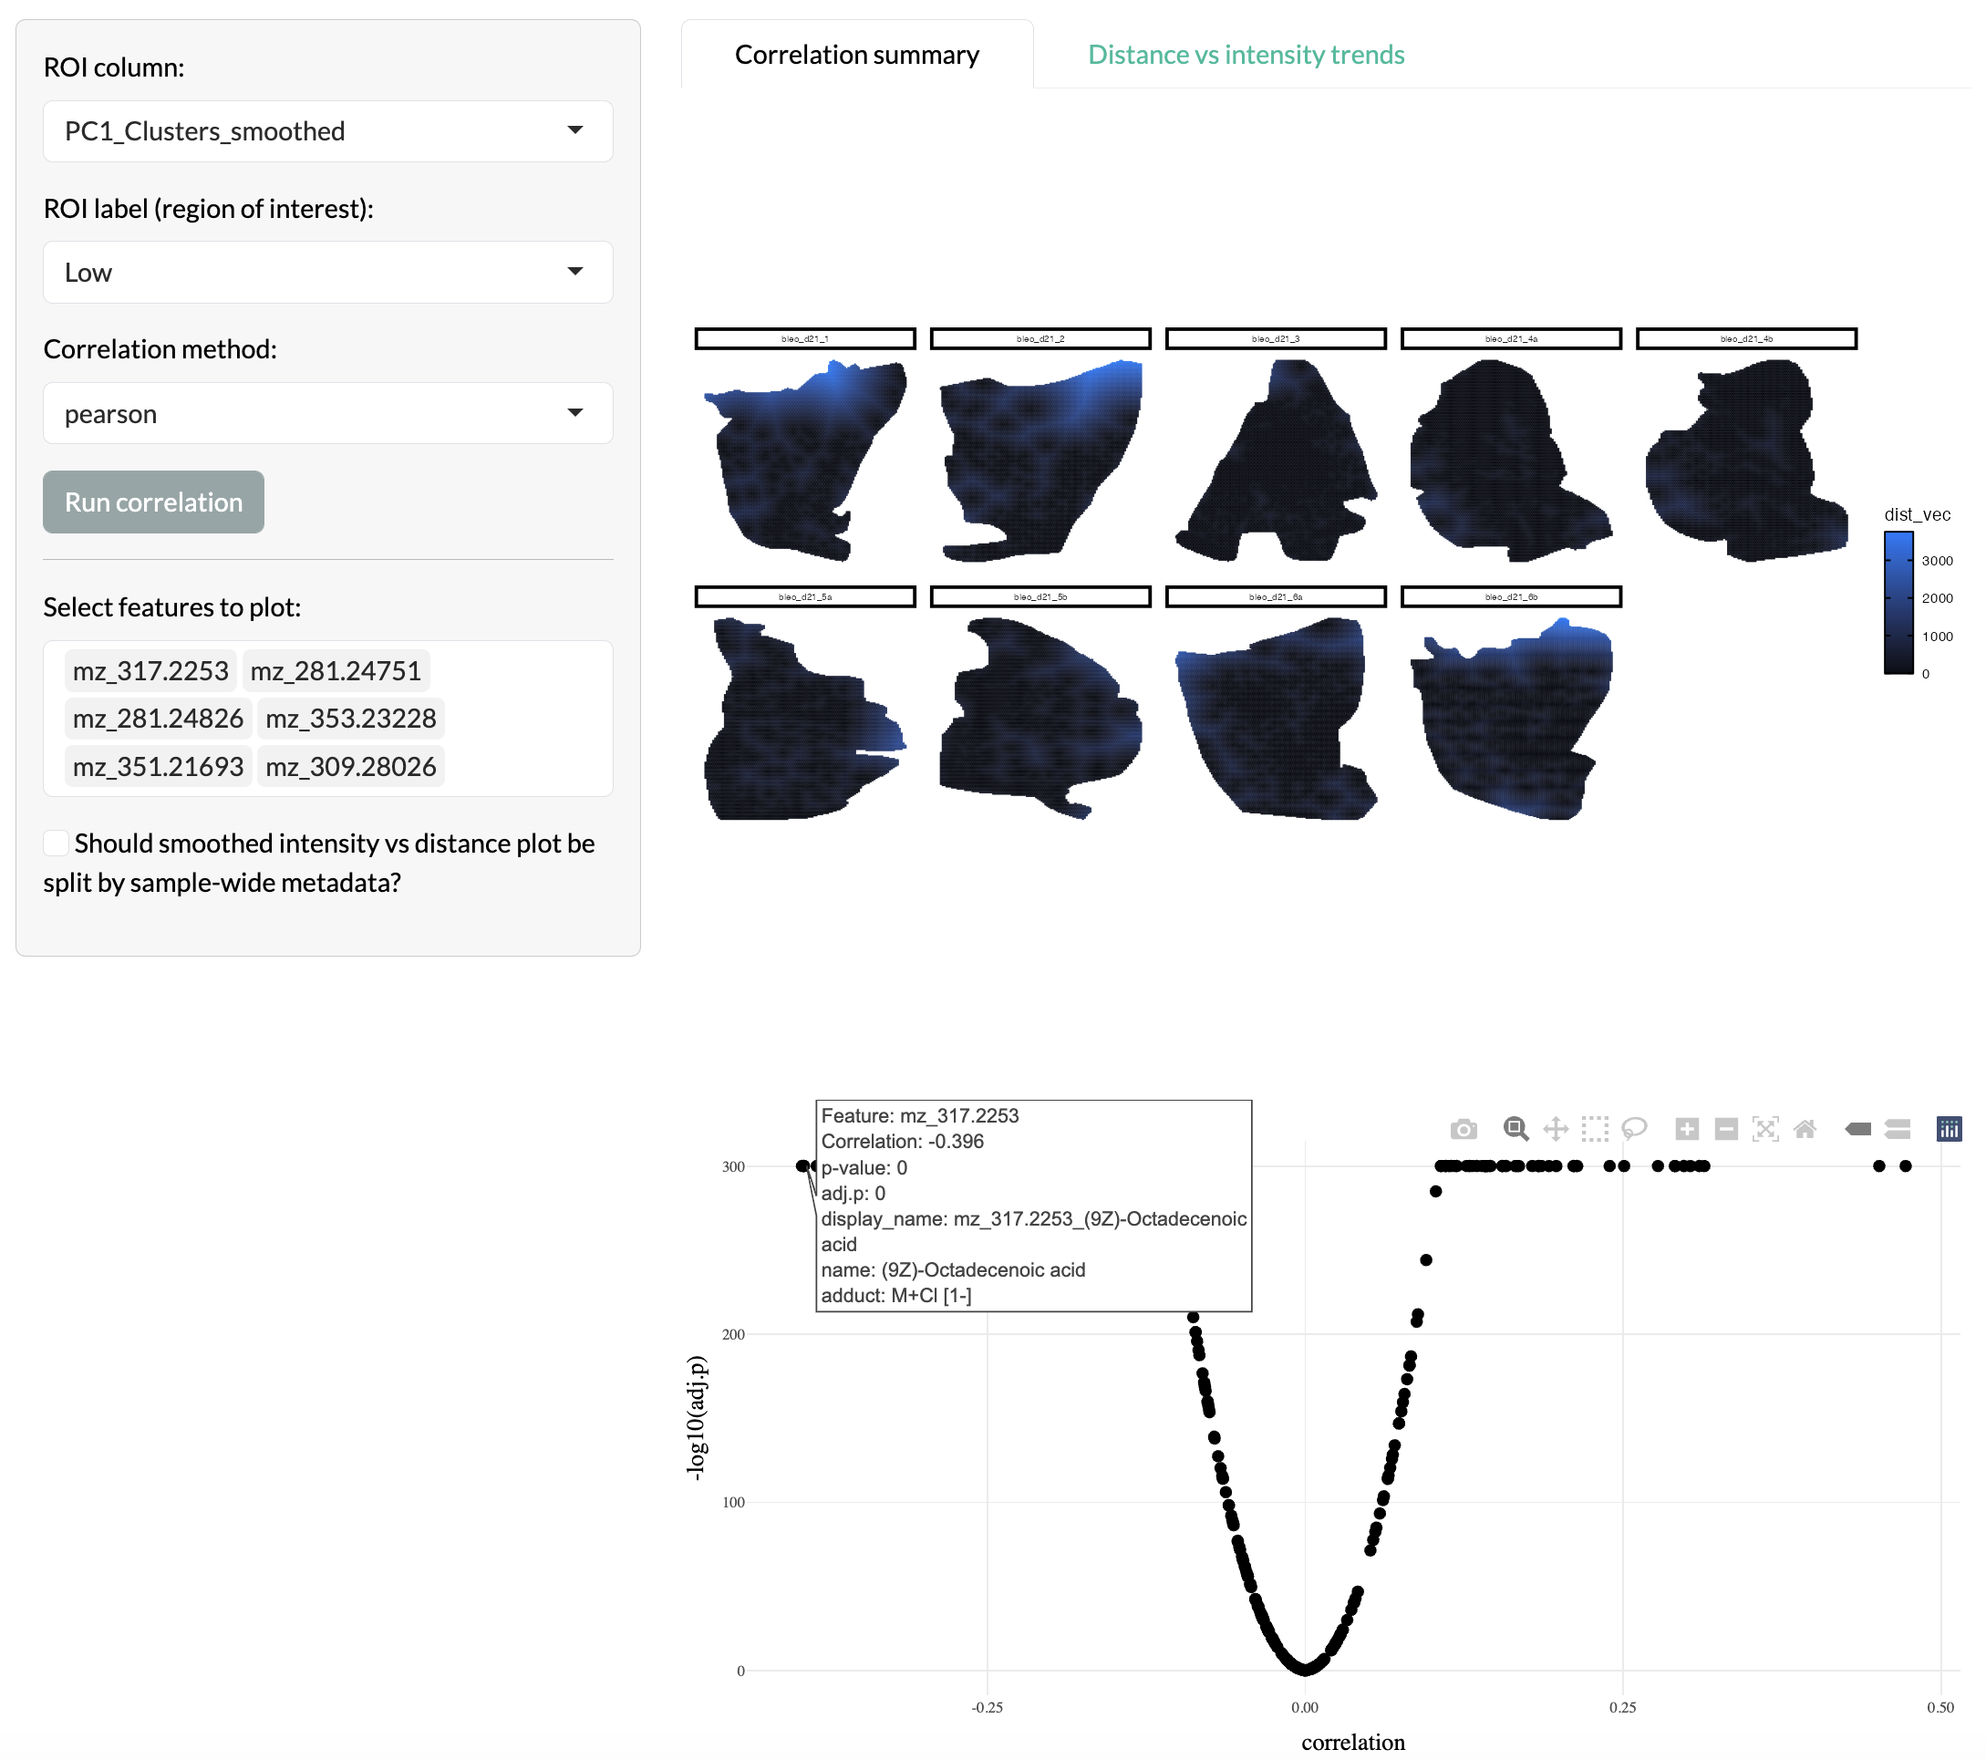Autoscale the correlation plot axes
Screen dimensions: 1986x1760
(x=1765, y=1128)
